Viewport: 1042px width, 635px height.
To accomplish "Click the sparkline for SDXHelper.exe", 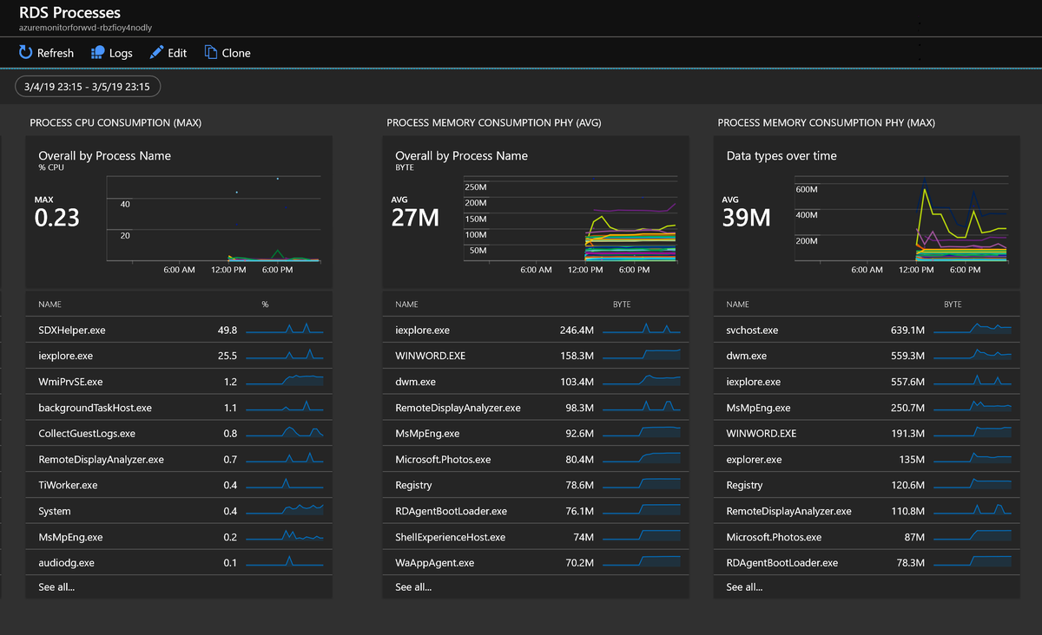I will [285, 329].
